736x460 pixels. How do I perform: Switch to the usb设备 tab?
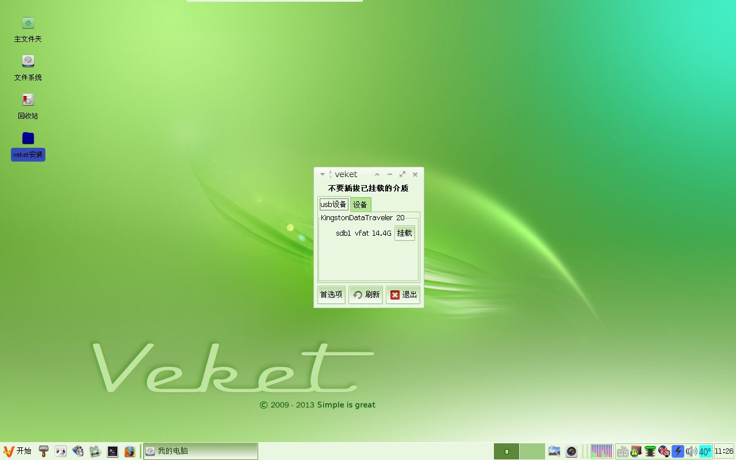tap(333, 205)
